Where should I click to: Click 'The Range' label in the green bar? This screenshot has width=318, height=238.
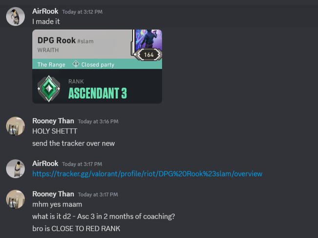51,65
